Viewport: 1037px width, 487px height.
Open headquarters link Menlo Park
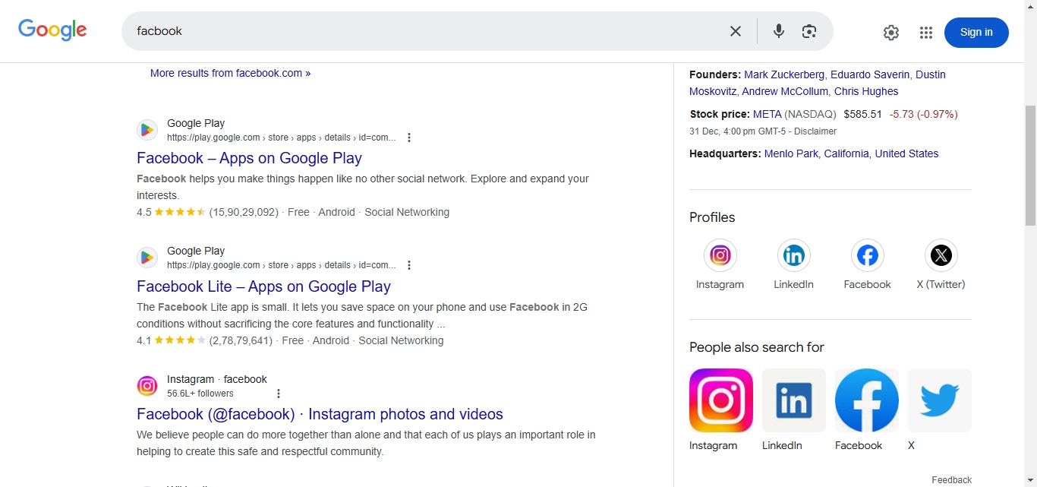tap(791, 153)
